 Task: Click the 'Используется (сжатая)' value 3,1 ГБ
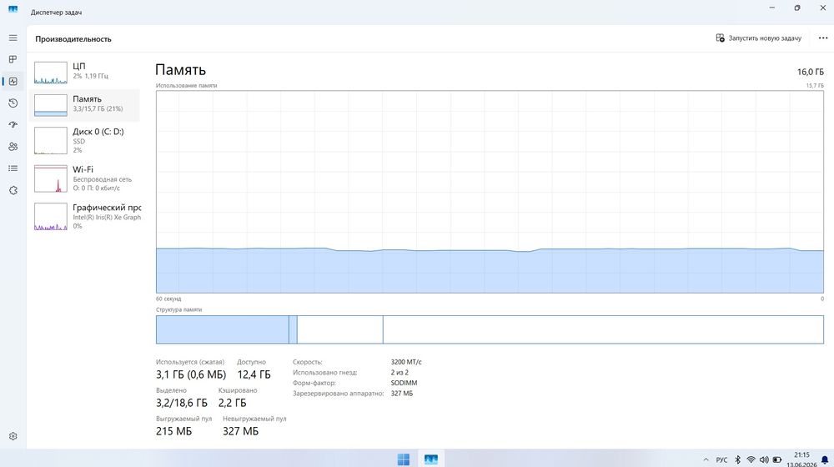pyautogui.click(x=191, y=374)
